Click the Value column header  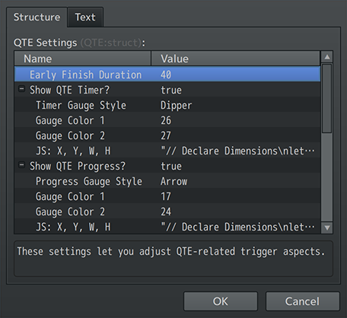coord(236,59)
